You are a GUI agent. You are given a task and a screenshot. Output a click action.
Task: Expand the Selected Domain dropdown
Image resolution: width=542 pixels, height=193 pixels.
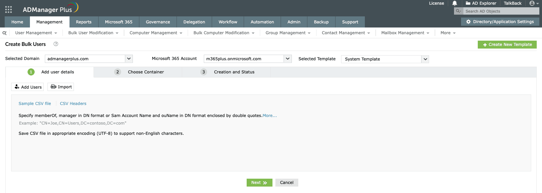coord(129,59)
